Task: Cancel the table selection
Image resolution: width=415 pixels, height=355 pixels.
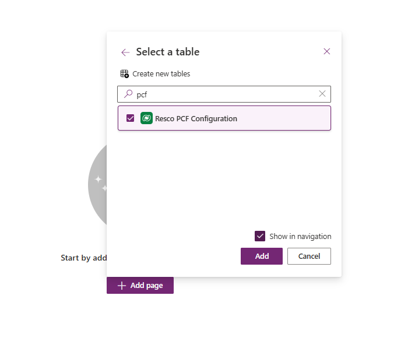Action: (309, 256)
